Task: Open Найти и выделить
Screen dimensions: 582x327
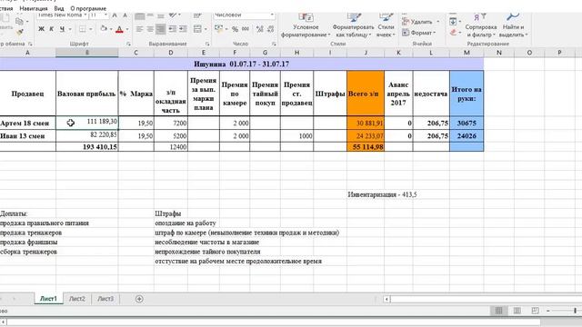Action: click(x=513, y=26)
